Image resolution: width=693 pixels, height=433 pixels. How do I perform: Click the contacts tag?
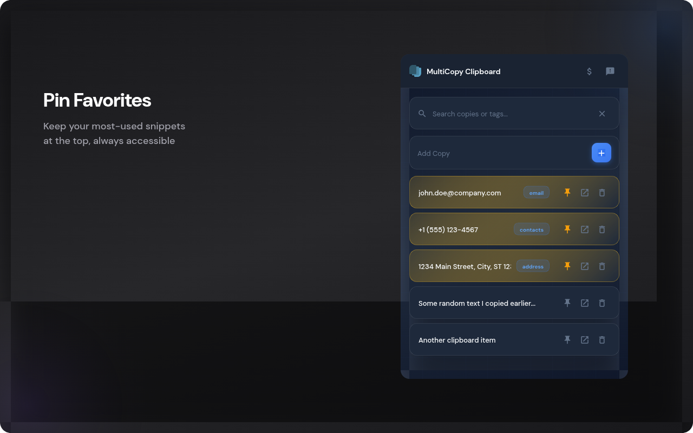[x=532, y=229]
